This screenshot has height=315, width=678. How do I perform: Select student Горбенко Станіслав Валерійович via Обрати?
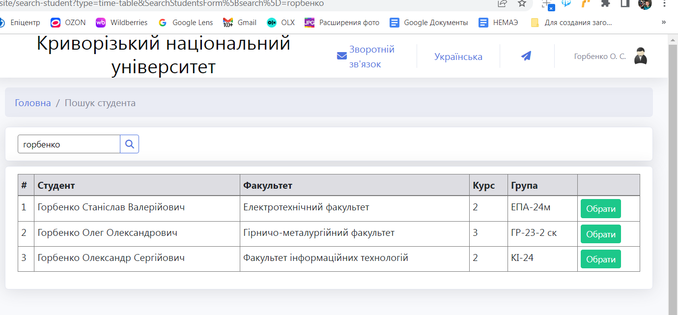[x=600, y=208]
